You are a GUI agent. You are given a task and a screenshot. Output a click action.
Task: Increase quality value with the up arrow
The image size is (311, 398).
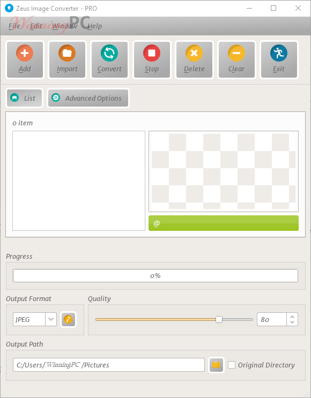coord(292,317)
